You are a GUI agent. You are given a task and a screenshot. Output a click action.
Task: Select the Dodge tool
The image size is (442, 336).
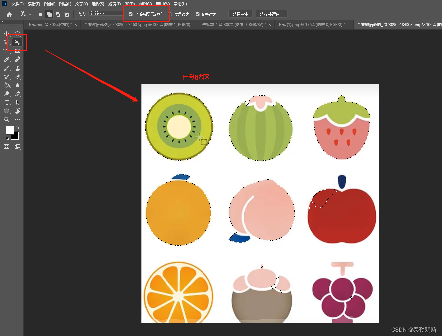(6, 94)
